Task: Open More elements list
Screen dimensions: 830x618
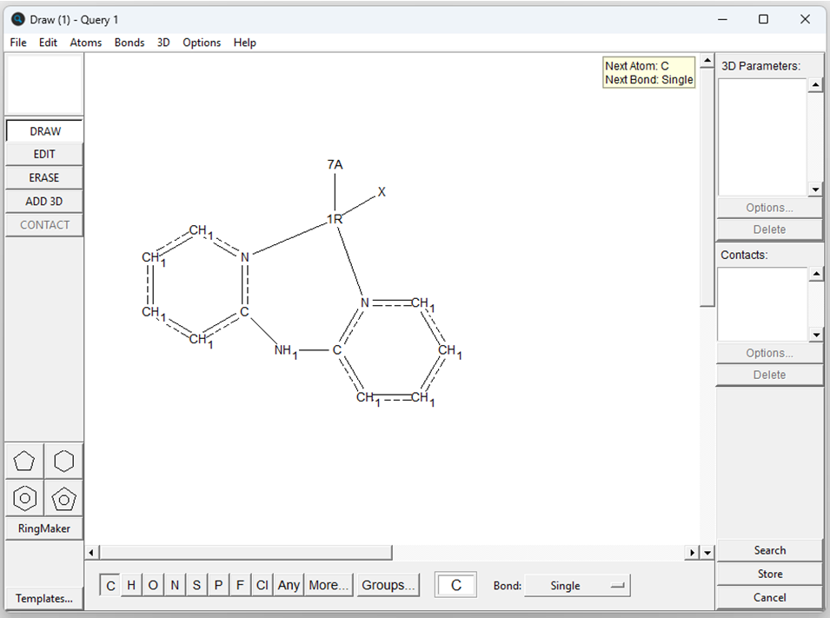Action: click(329, 586)
